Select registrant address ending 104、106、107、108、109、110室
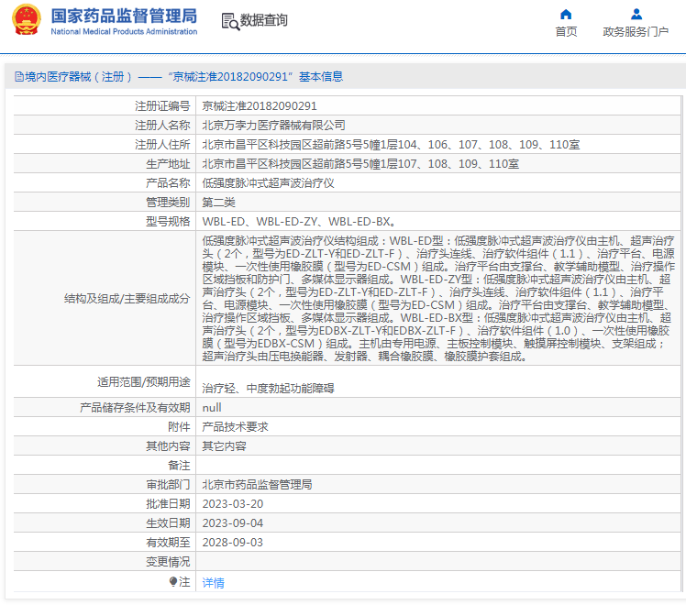686x605 pixels. click(391, 145)
